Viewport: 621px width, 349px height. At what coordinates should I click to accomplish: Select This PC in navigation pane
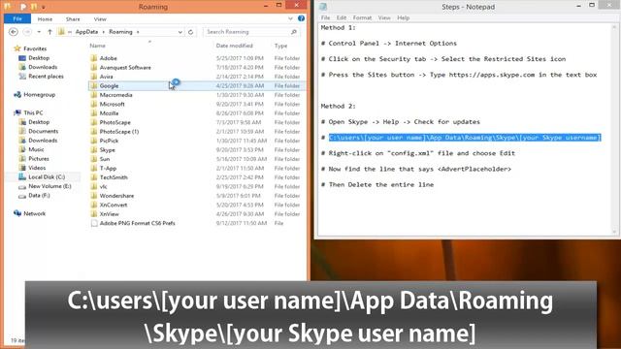pyautogui.click(x=33, y=112)
